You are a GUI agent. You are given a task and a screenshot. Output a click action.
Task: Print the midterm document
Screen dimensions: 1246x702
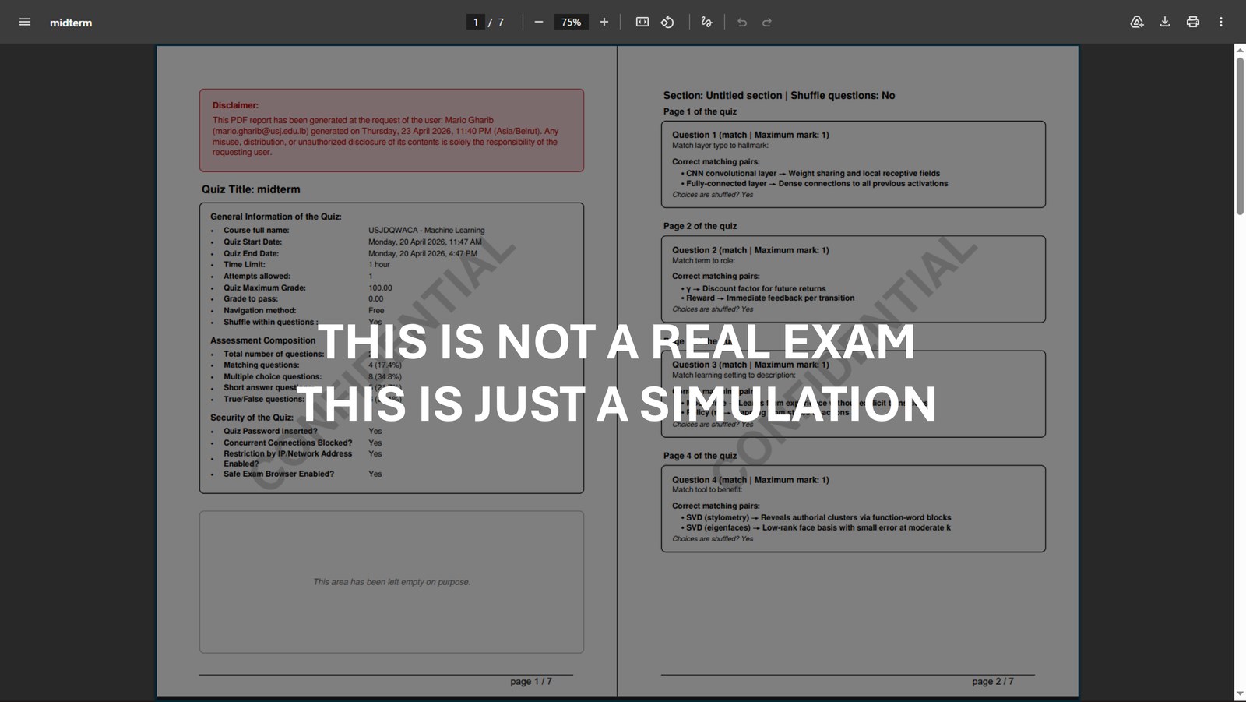pyautogui.click(x=1193, y=22)
